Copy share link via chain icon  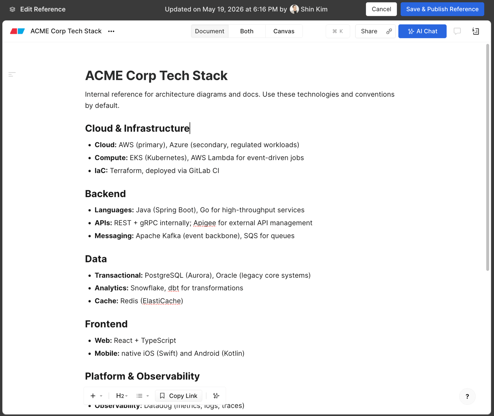tap(389, 31)
